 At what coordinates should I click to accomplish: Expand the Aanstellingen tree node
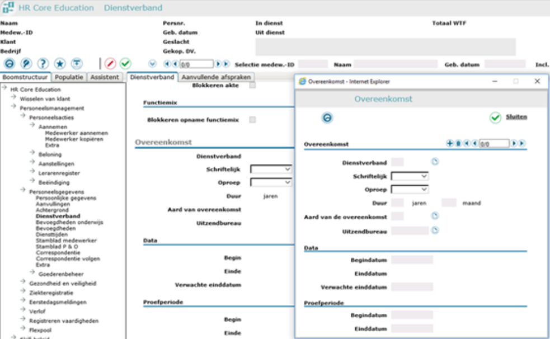(32, 162)
